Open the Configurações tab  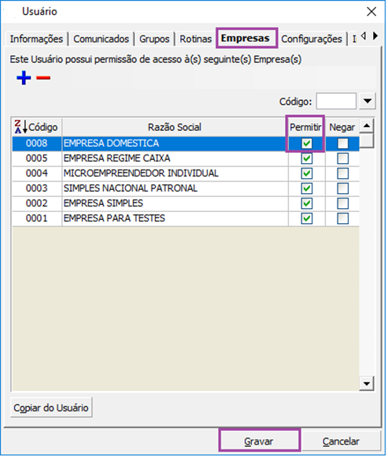[312, 39]
